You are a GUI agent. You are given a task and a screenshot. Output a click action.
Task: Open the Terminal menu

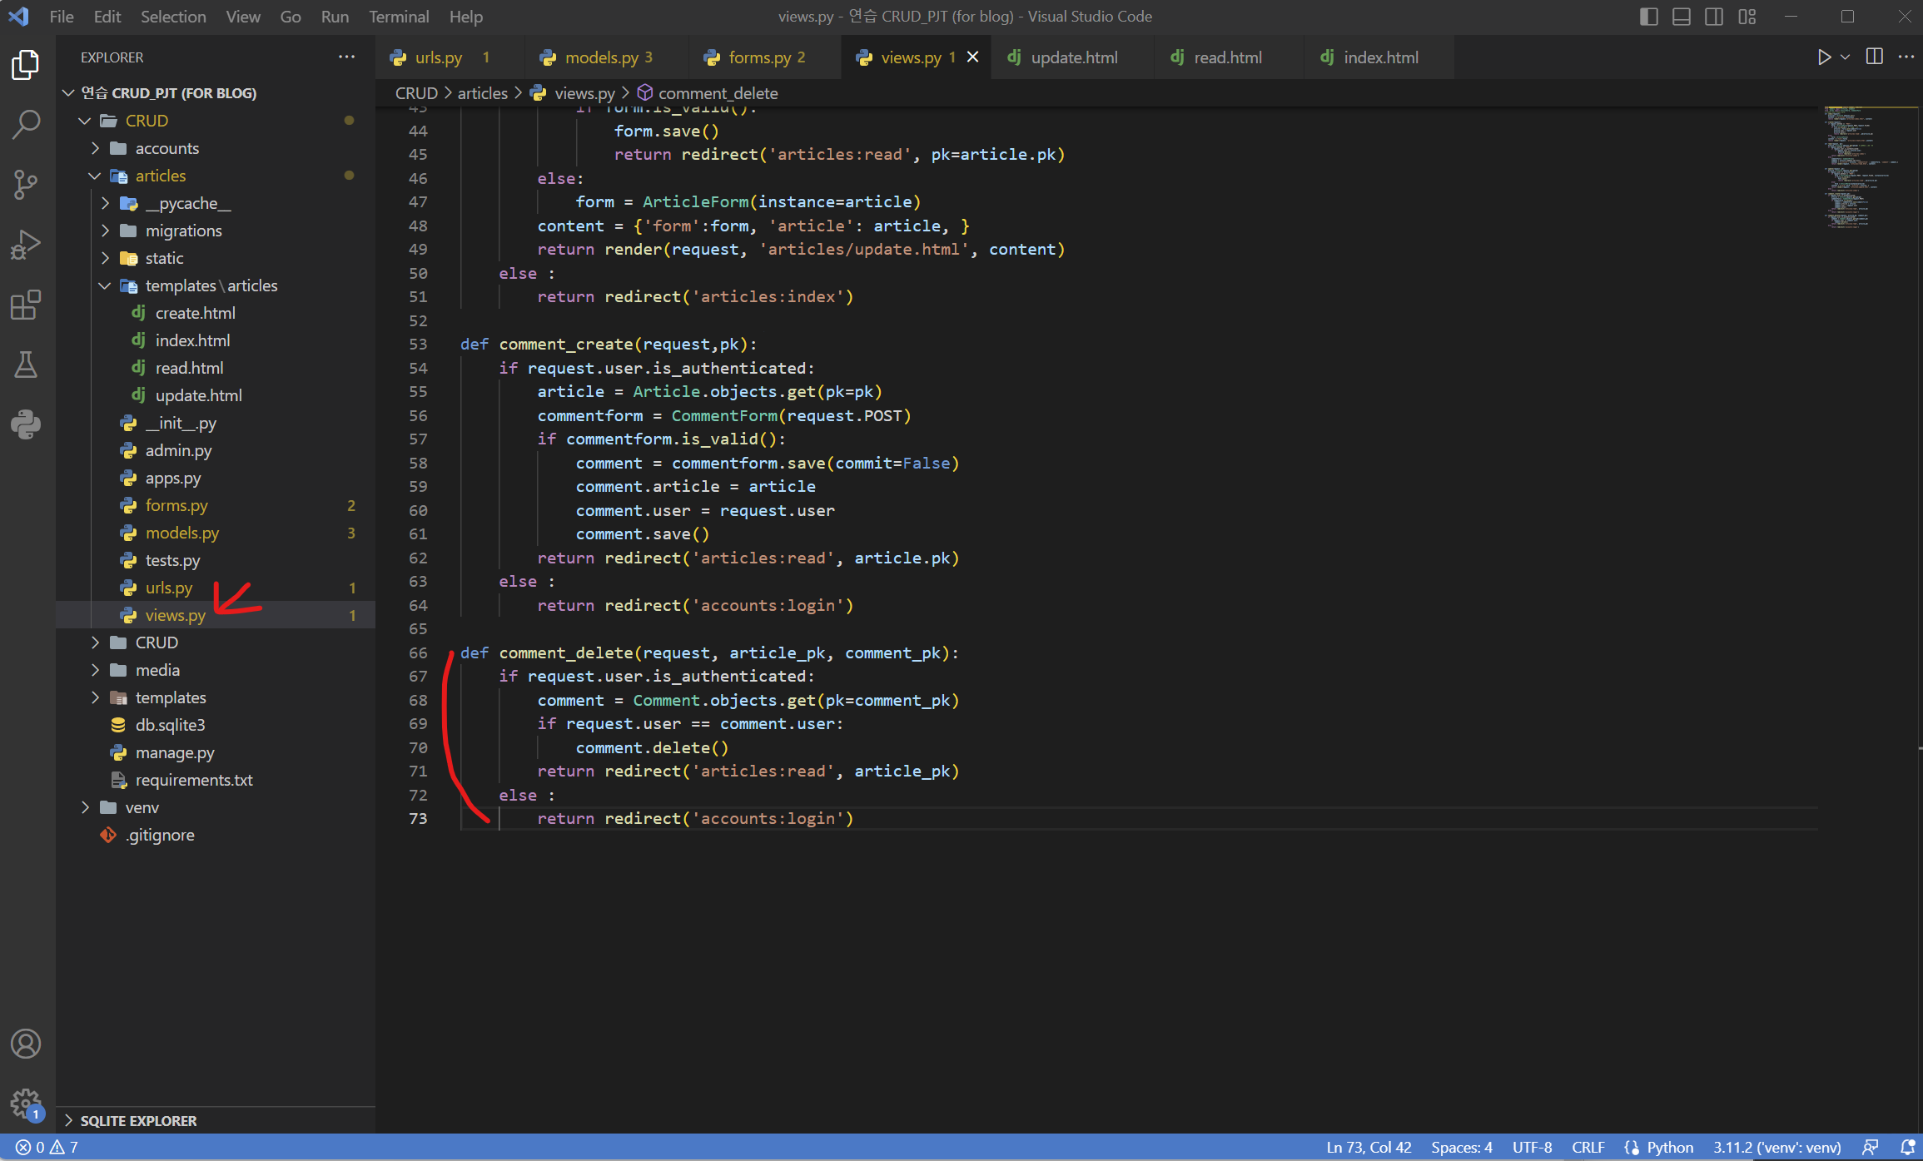click(x=399, y=17)
